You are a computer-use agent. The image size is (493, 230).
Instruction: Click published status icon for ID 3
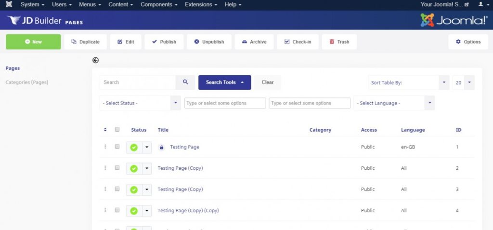[134, 189]
